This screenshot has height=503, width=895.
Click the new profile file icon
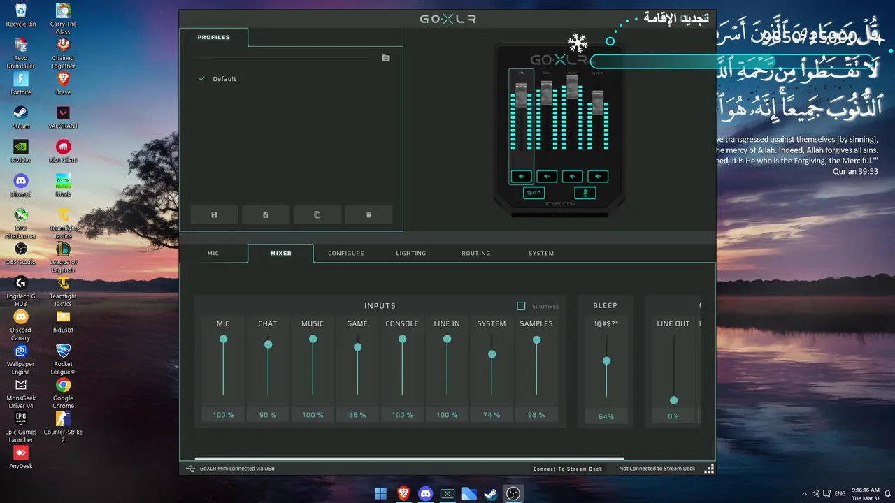(266, 214)
